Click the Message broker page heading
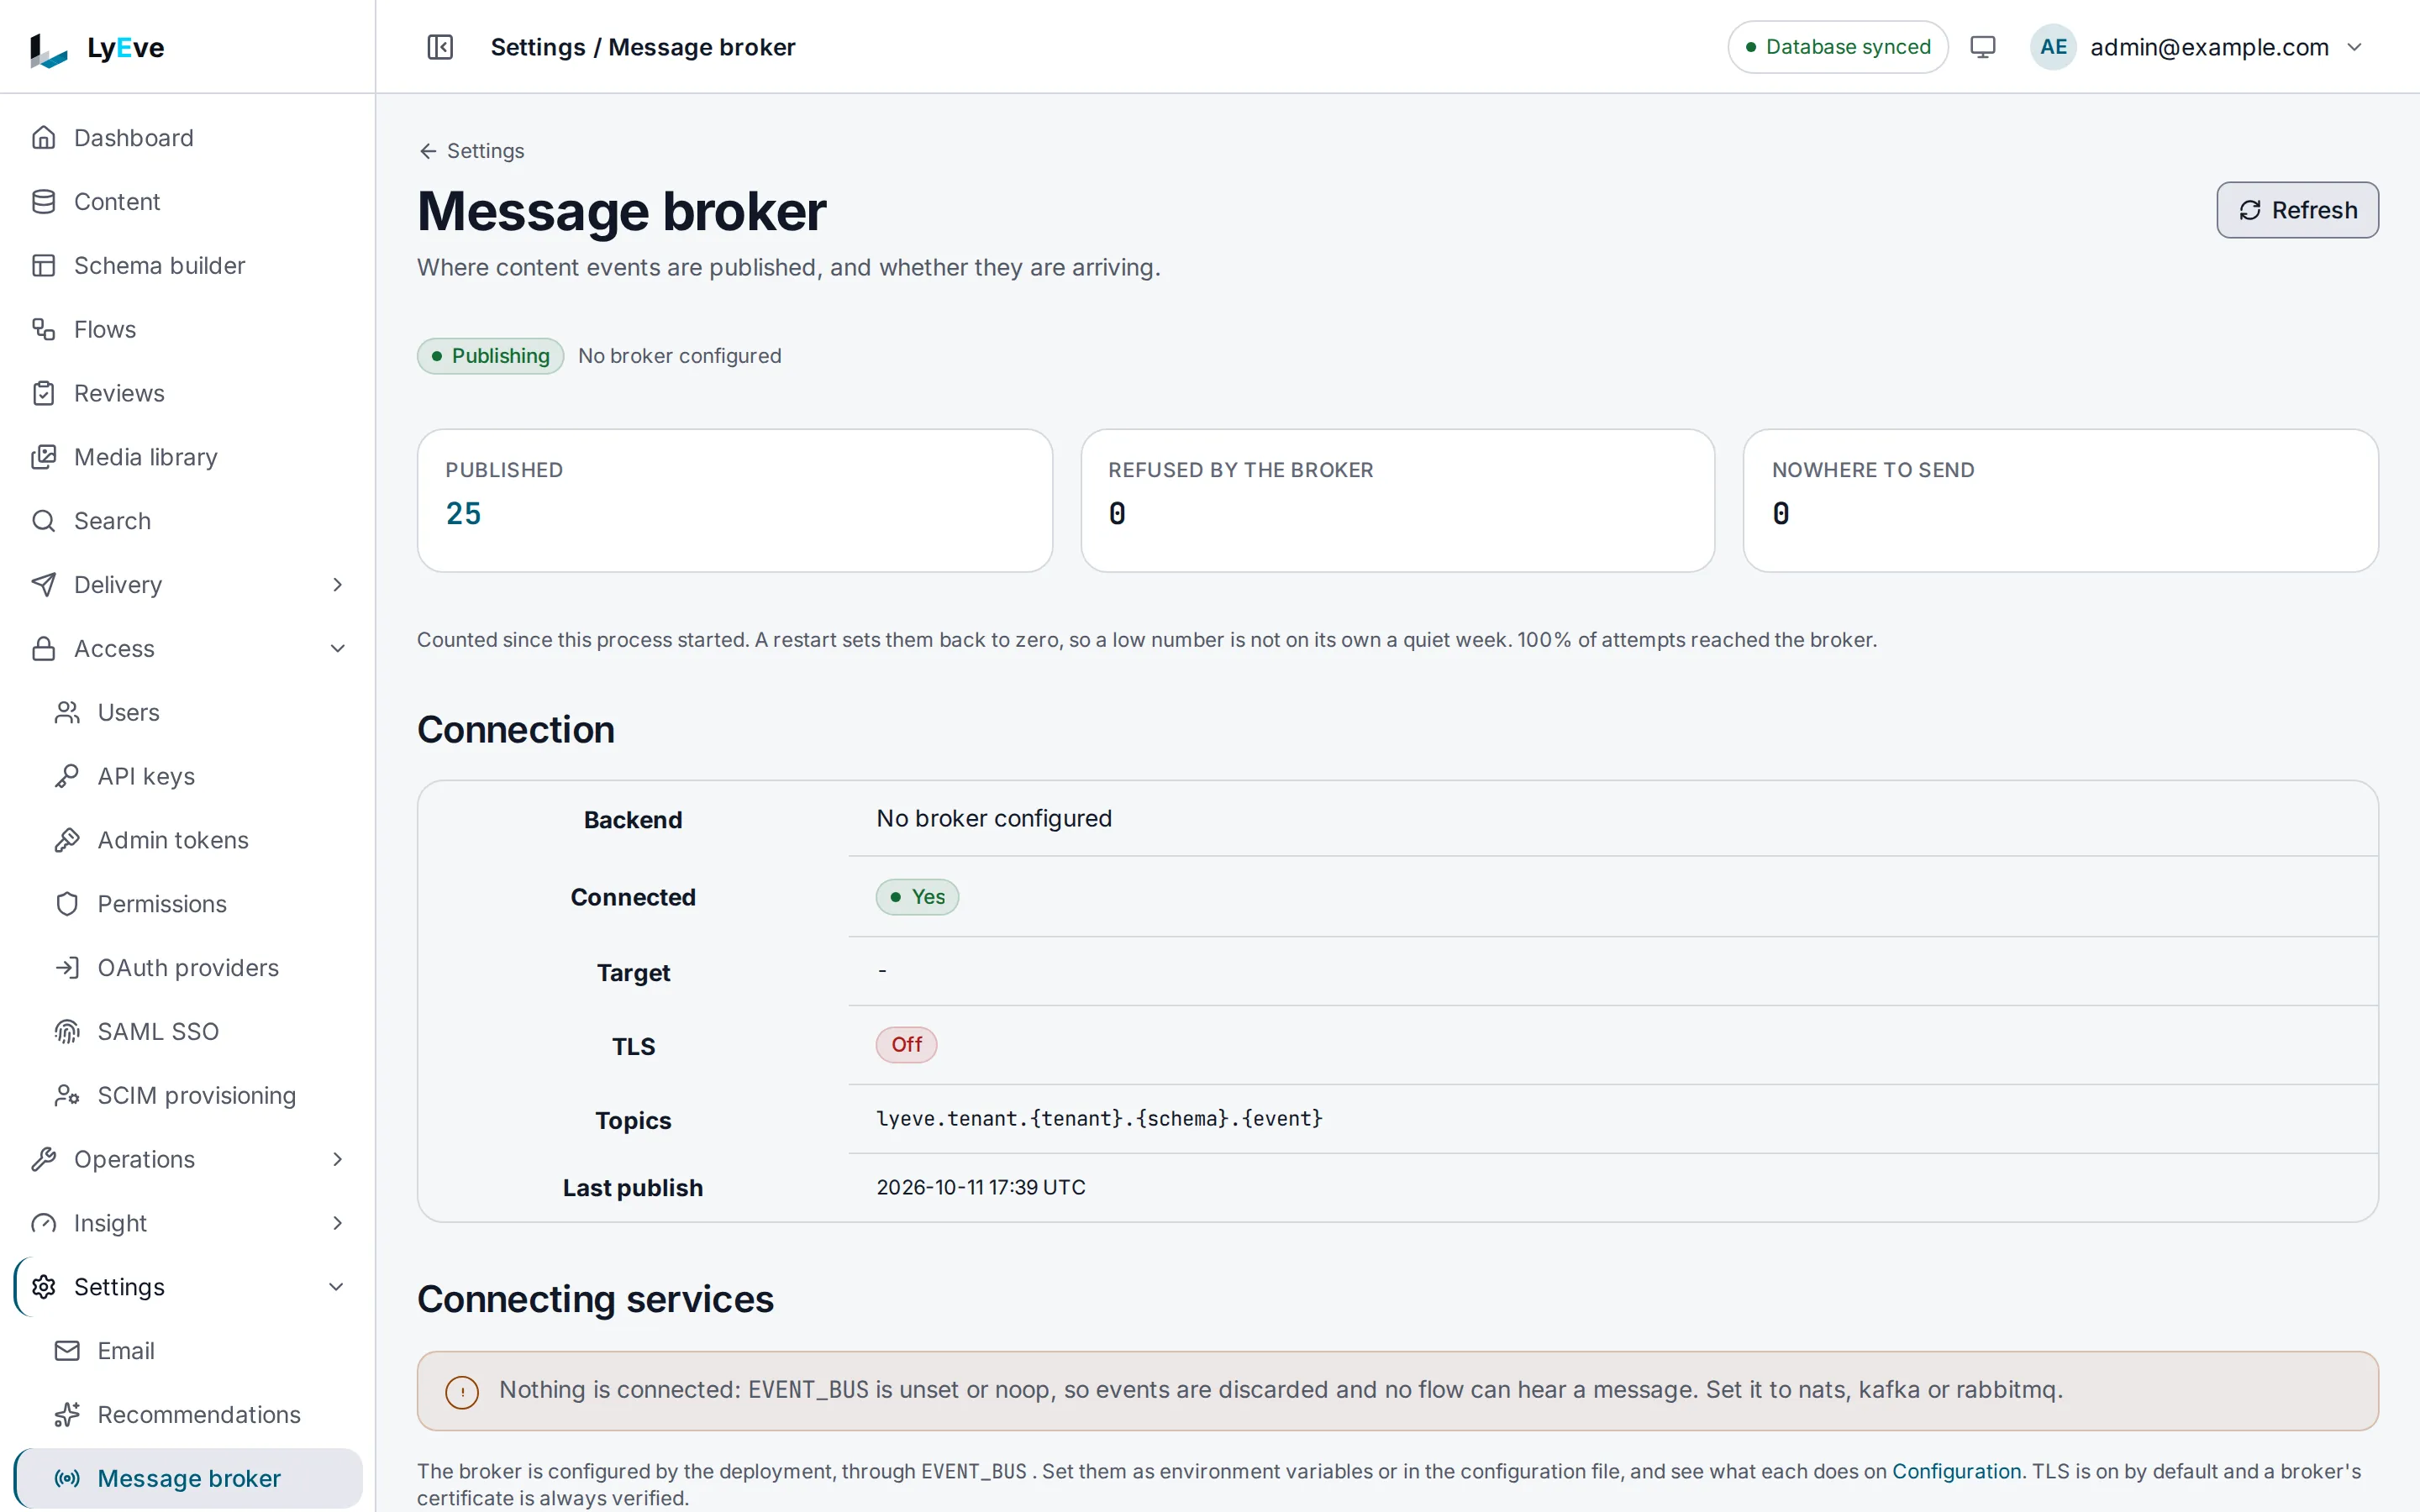Image resolution: width=2420 pixels, height=1512 pixels. click(x=622, y=211)
